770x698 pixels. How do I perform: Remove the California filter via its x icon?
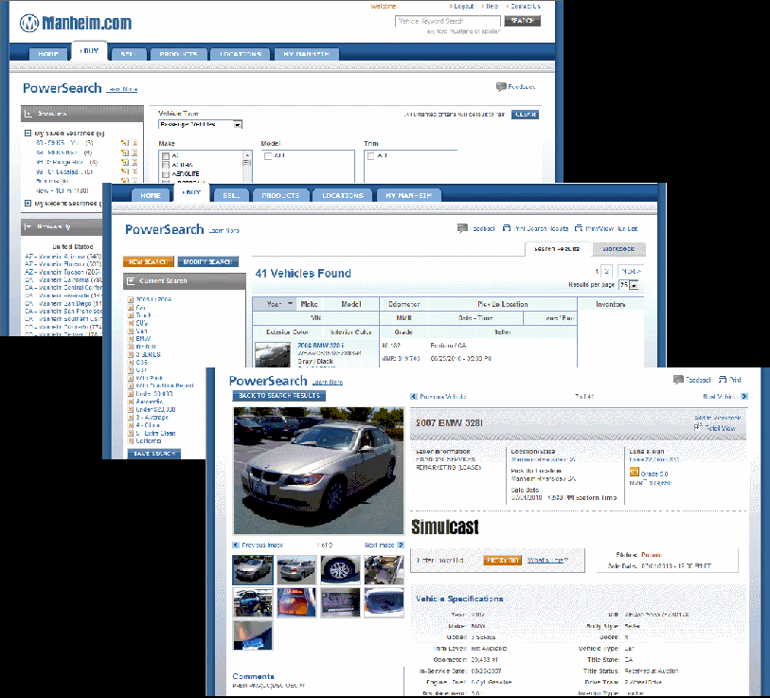[131, 441]
